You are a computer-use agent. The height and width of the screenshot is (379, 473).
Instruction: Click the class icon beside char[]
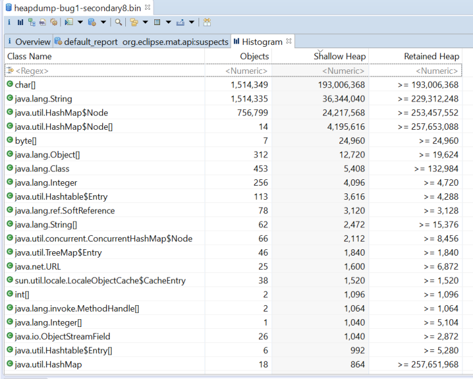click(x=10, y=84)
